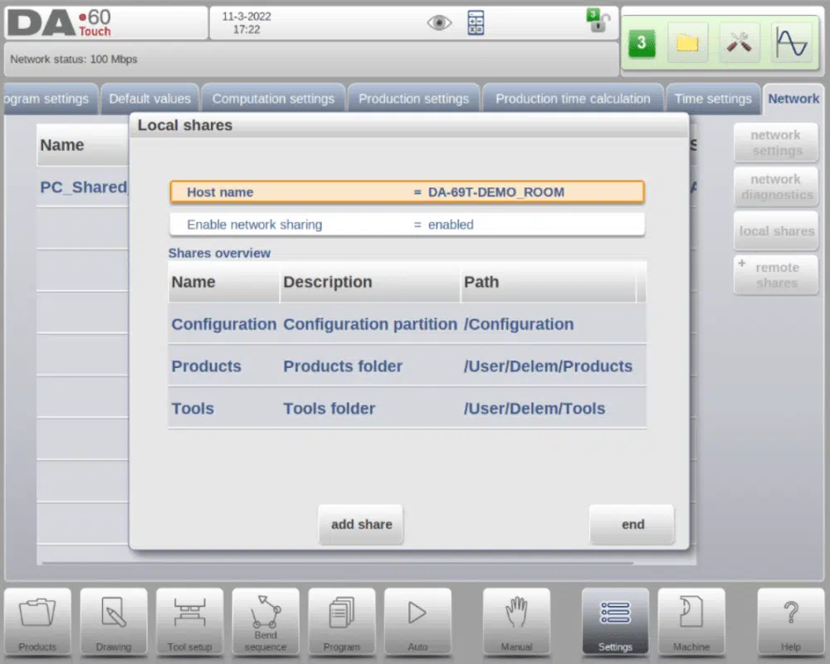830x664 pixels.
Task: Click the end button
Action: [x=632, y=525]
